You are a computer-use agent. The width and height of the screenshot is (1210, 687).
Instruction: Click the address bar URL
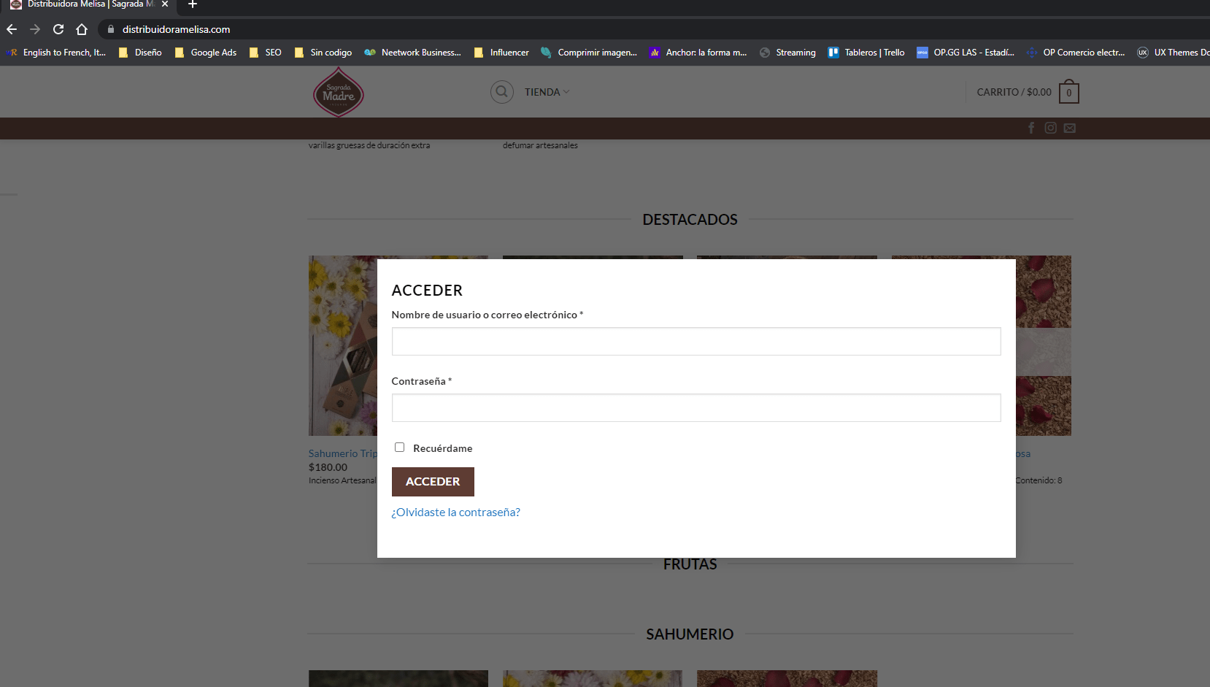pyautogui.click(x=176, y=29)
